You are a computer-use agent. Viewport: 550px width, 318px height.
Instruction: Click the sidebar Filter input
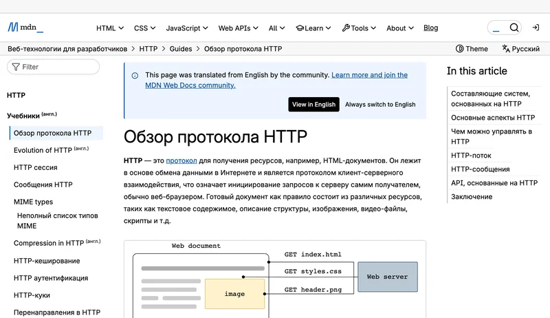click(x=54, y=67)
